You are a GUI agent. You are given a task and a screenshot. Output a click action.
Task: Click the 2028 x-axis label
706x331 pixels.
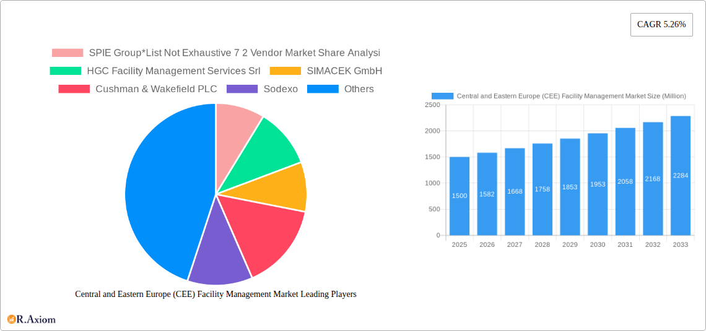[543, 244]
